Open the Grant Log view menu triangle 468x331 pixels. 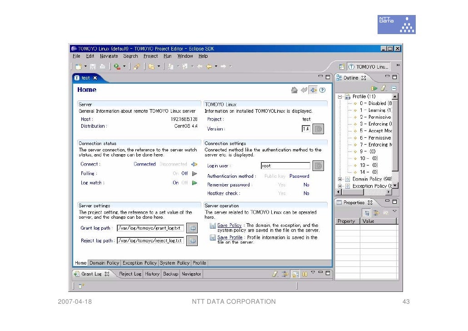(313, 272)
